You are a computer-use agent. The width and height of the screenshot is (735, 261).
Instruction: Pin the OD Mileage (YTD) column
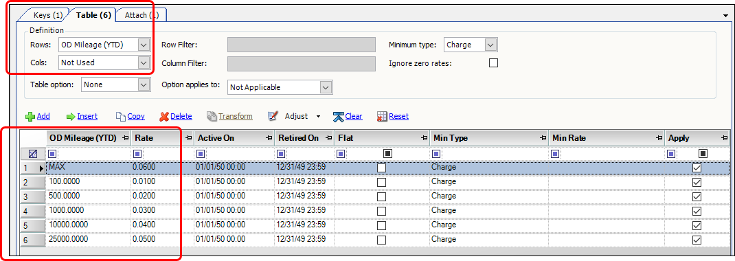click(x=126, y=138)
